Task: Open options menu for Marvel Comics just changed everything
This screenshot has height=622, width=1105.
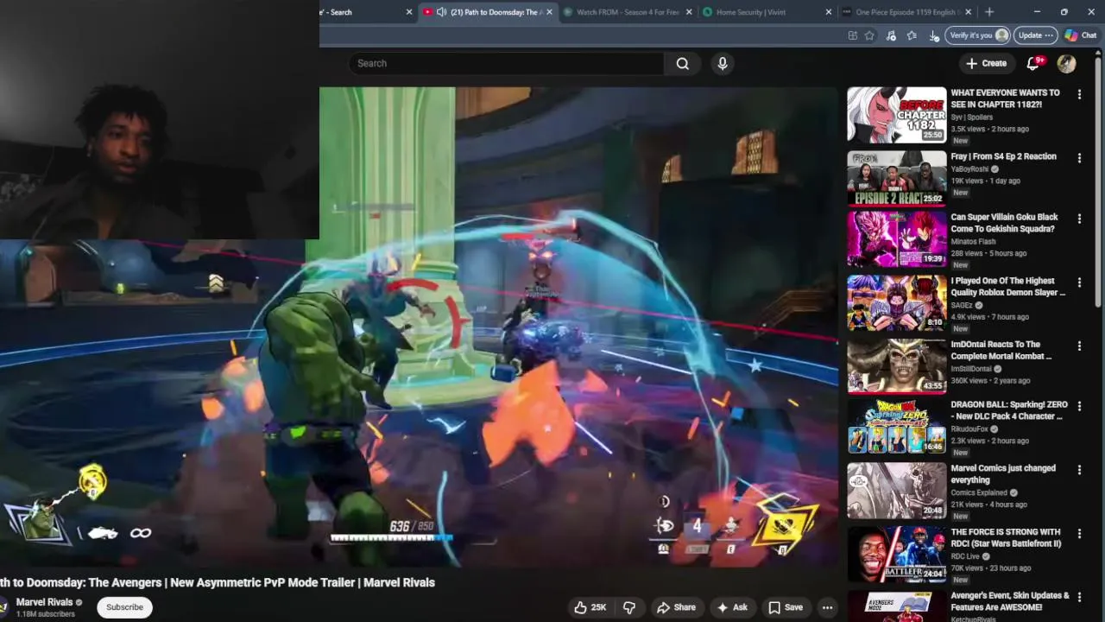Action: 1079,470
